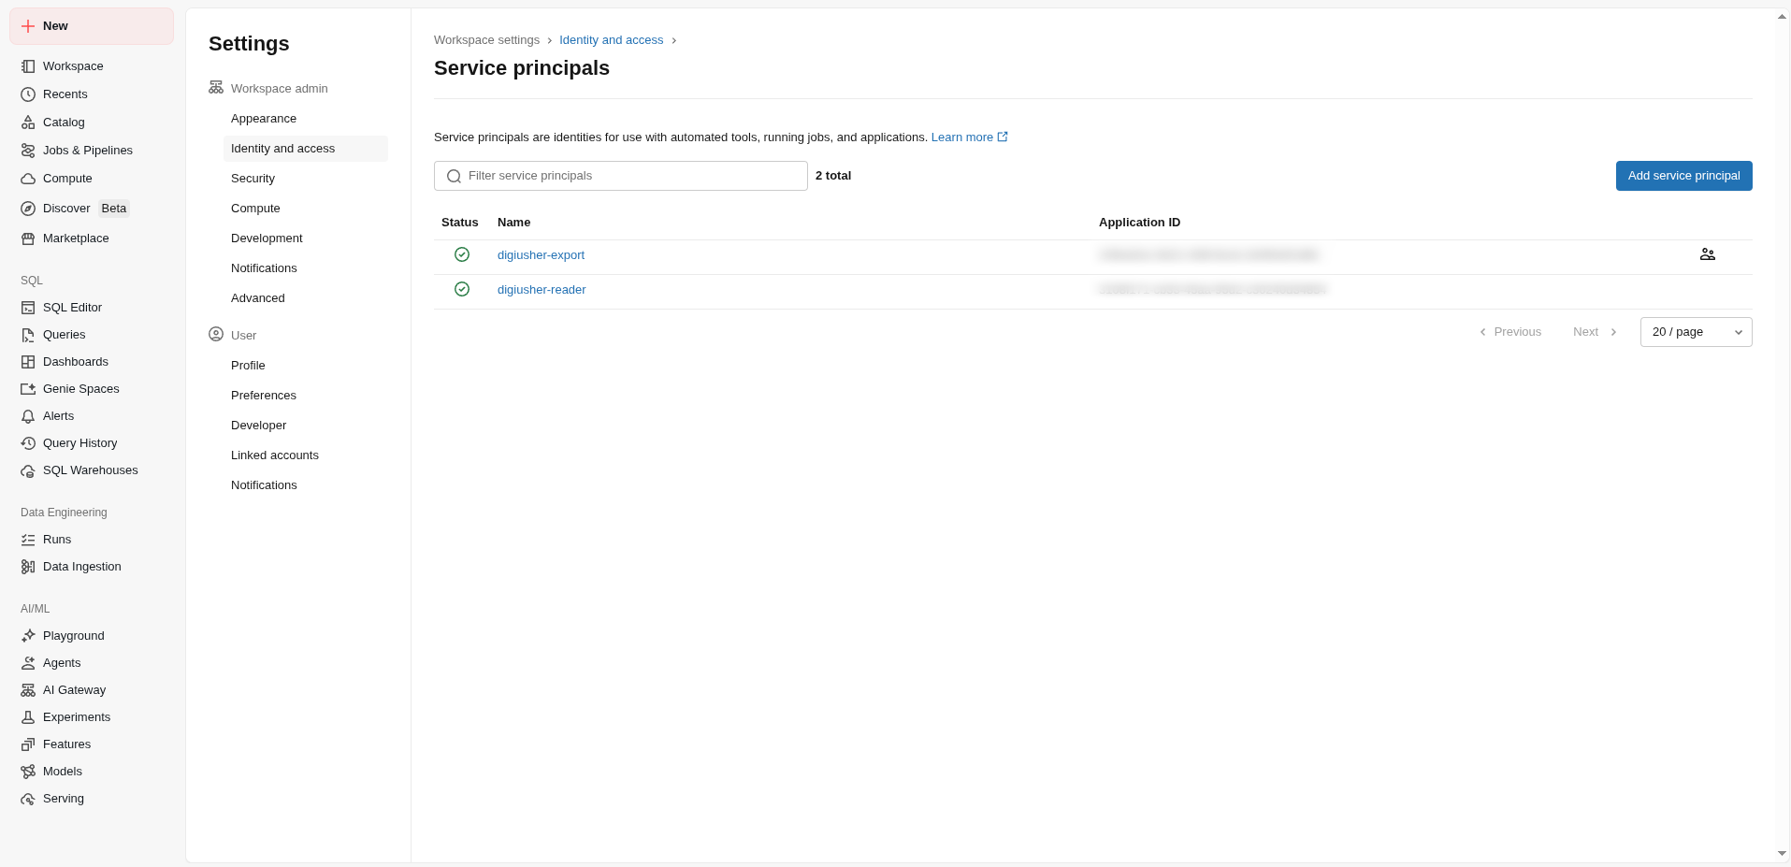Open Catalog via its shapes icon

pos(28,123)
